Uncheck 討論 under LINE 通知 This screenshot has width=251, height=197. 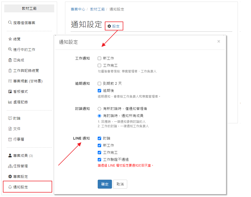99,138
